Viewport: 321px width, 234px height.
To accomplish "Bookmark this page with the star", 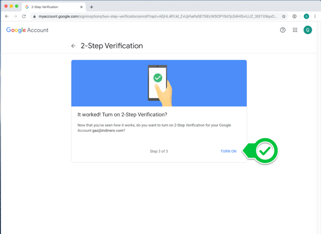I will pos(284,16).
